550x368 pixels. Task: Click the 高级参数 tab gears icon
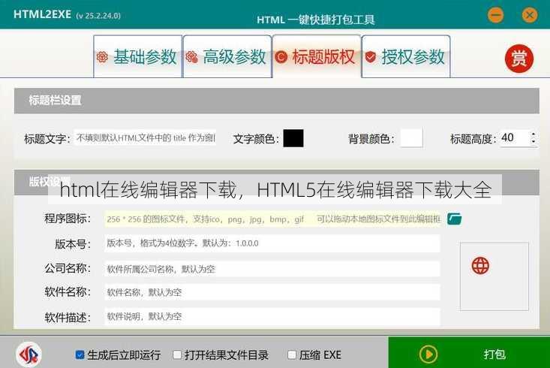(191, 57)
